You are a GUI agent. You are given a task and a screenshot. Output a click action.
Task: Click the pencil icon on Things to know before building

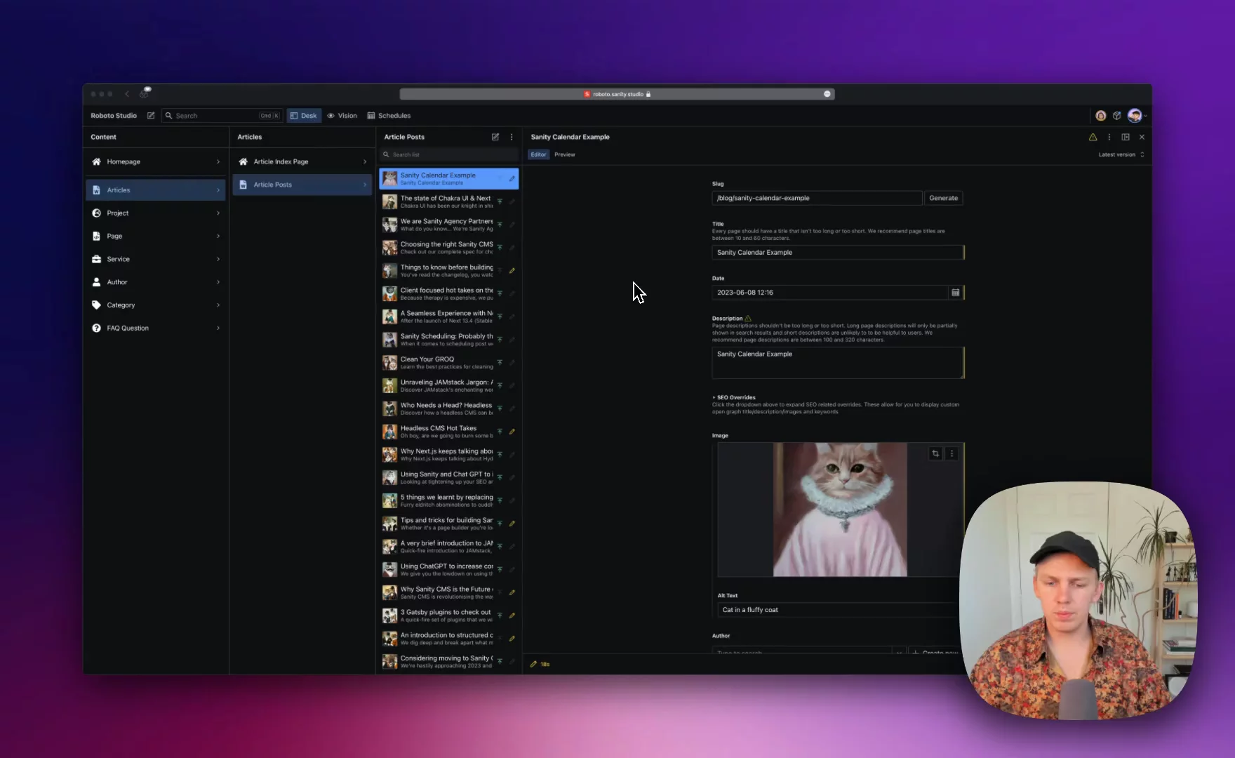click(512, 271)
